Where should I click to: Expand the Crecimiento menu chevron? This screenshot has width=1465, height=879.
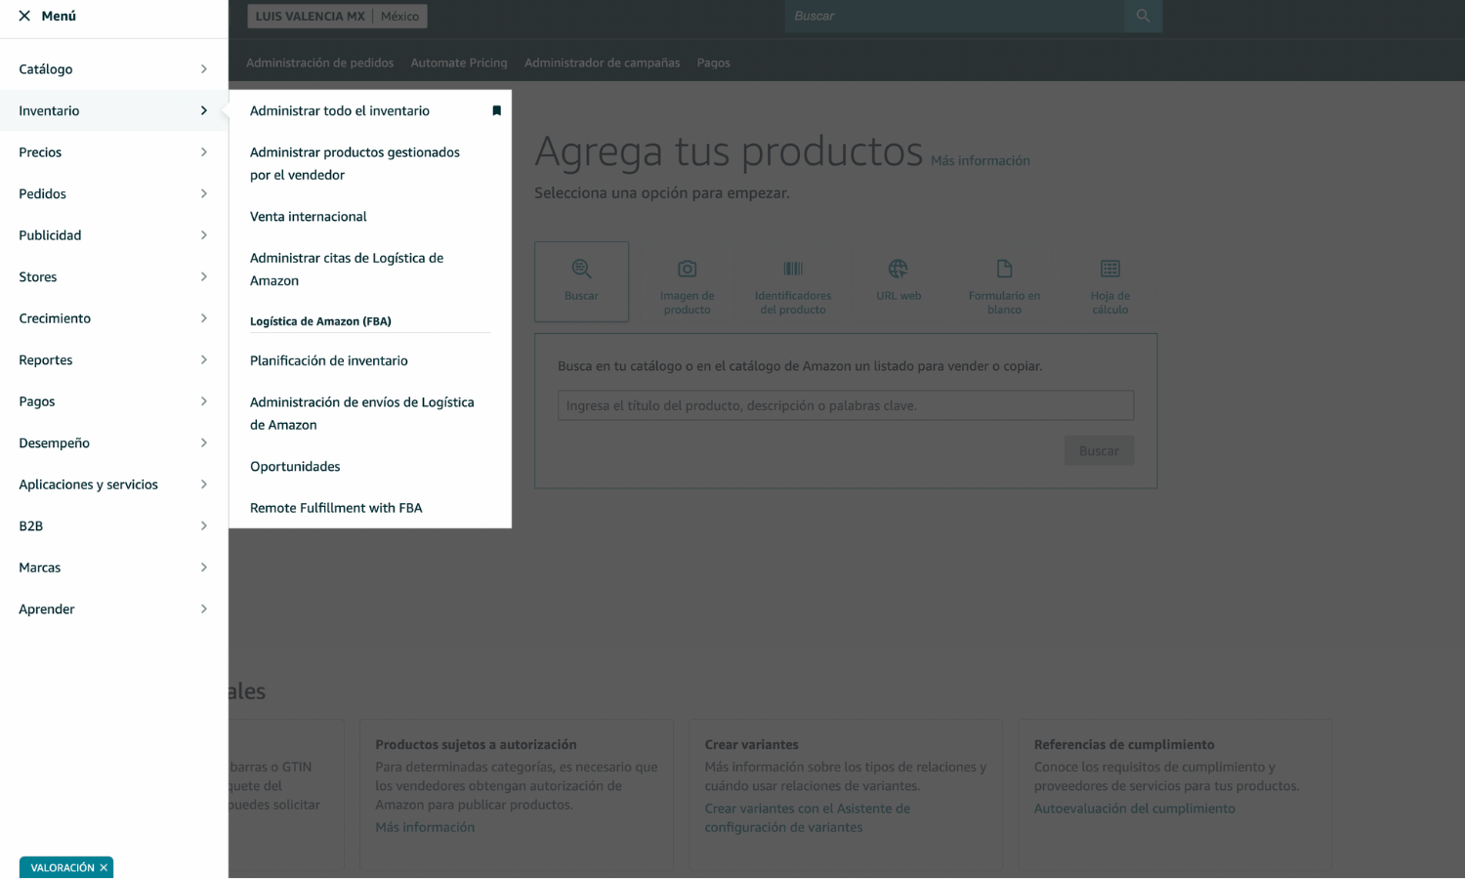[x=203, y=317]
